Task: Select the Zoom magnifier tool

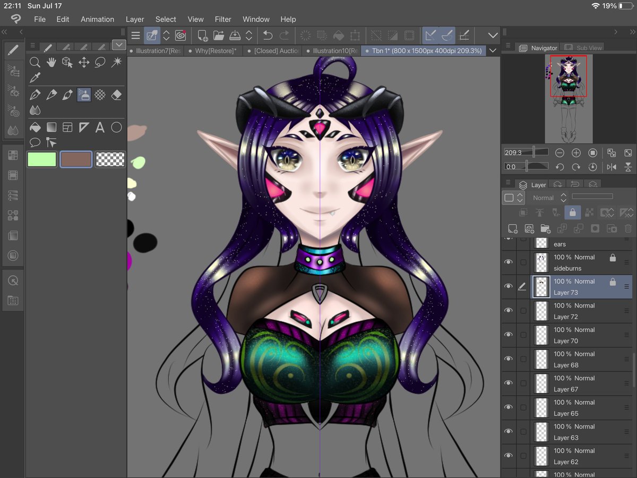Action: [x=35, y=62]
